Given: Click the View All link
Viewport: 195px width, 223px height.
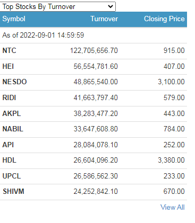Looking at the screenshot, I should (x=173, y=207).
